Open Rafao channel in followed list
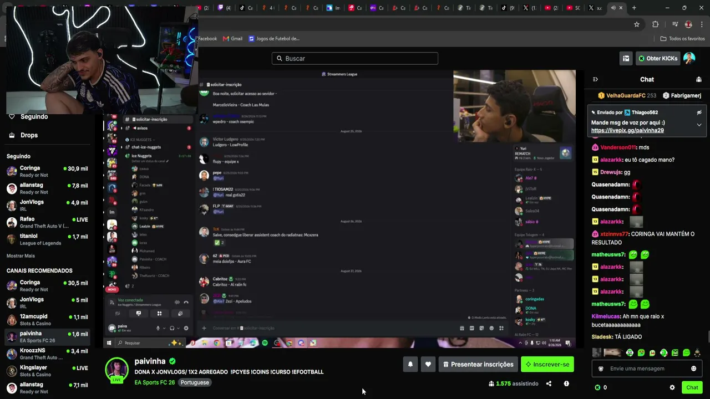The width and height of the screenshot is (710, 399). pos(47,222)
